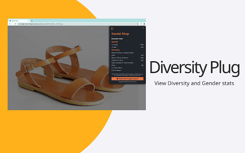Click the Asian row label

[113, 55]
